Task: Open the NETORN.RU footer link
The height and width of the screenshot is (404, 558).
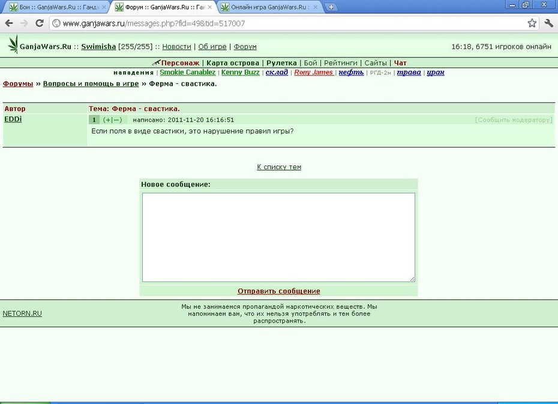Action: 22,313
